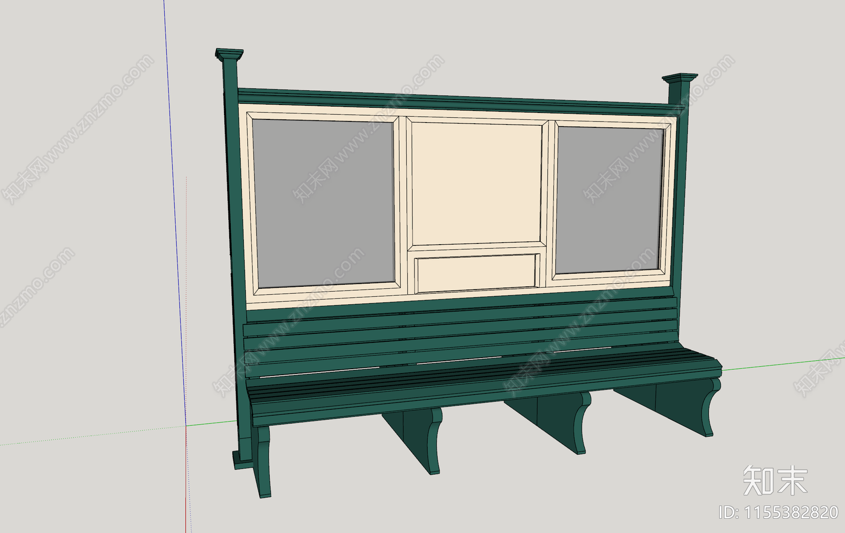Select the left gray glass panel
This screenshot has width=845, height=533.
click(x=323, y=204)
